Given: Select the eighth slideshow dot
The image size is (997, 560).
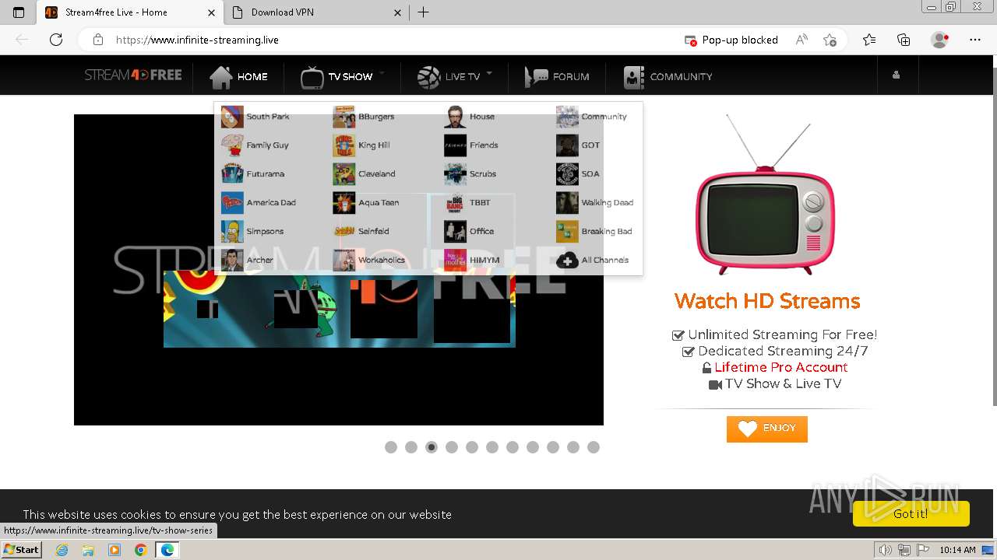Looking at the screenshot, I should (533, 447).
